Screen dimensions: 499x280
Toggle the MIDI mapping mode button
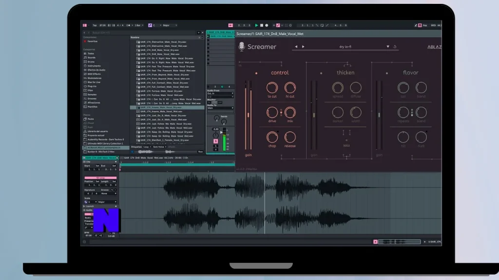pos(433,25)
